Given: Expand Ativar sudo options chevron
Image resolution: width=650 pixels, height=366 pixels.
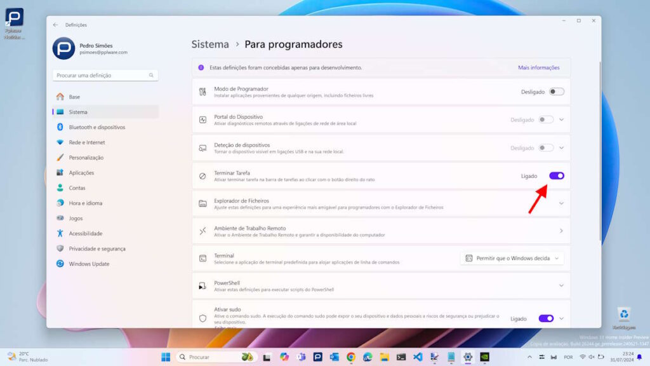Looking at the screenshot, I should point(561,318).
